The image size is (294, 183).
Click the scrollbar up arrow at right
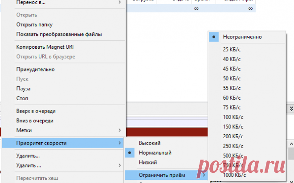pyautogui.click(x=291, y=144)
